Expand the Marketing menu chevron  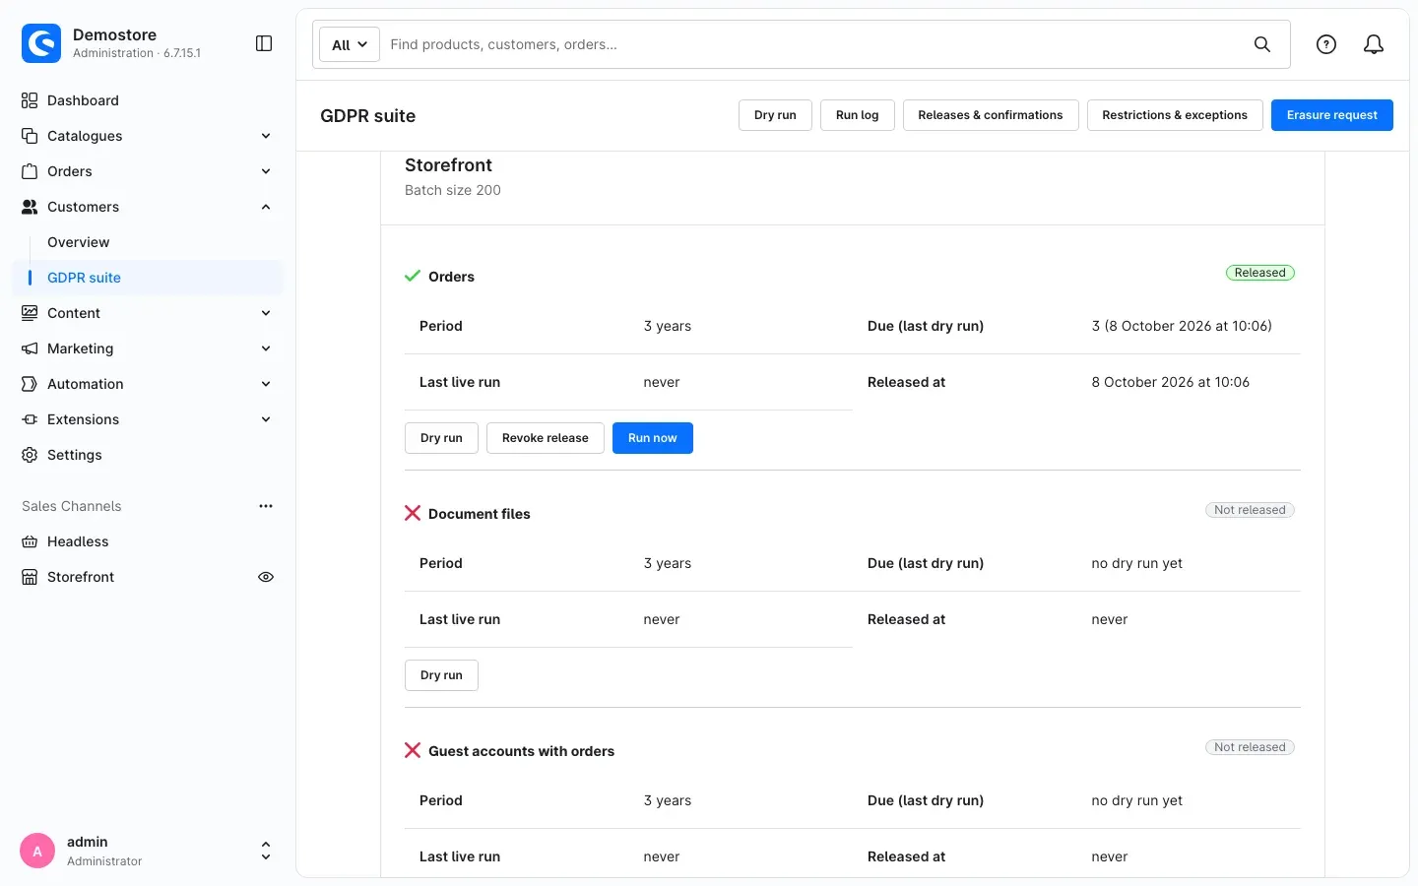[266, 348]
